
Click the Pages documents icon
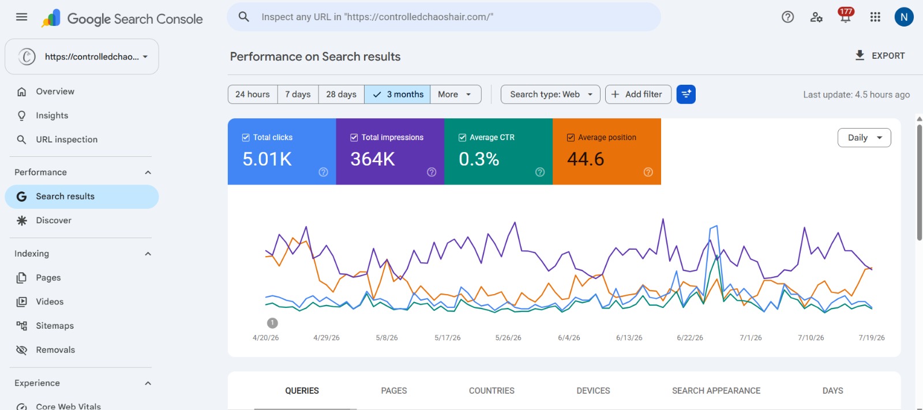point(22,277)
